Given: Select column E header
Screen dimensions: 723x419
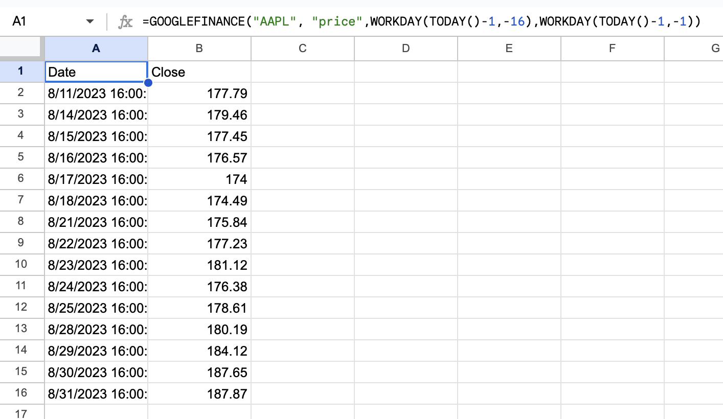Looking at the screenshot, I should click(x=509, y=50).
